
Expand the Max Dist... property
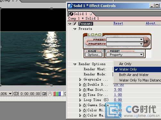point(80,90)
